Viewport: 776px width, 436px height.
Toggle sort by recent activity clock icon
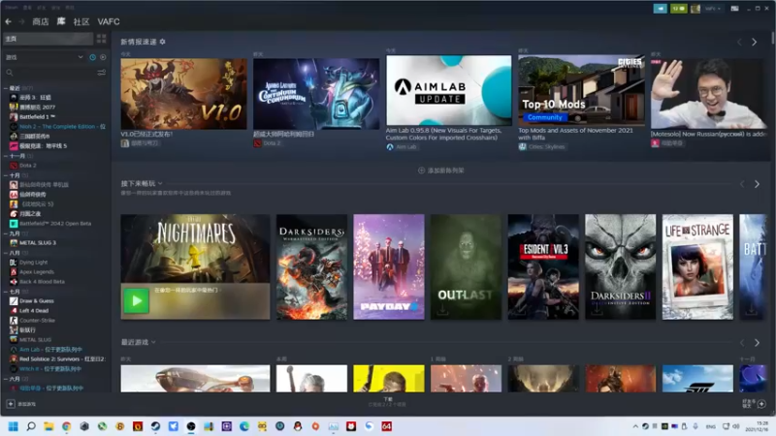coord(92,57)
